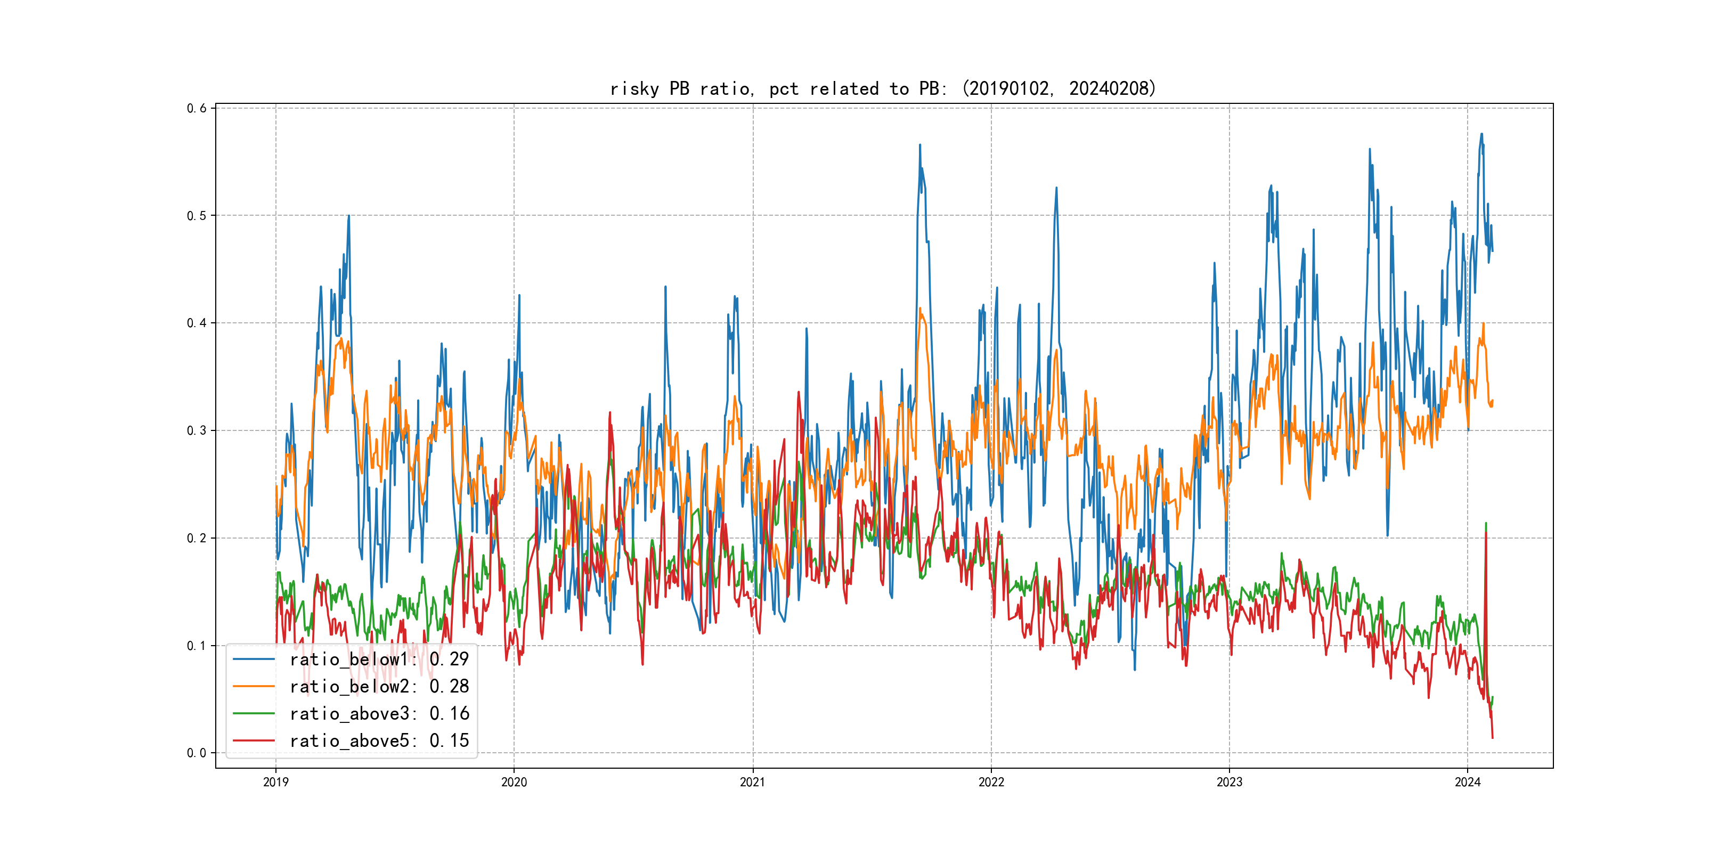Click the red legend line swatch
The height and width of the screenshot is (863, 1726).
(253, 741)
